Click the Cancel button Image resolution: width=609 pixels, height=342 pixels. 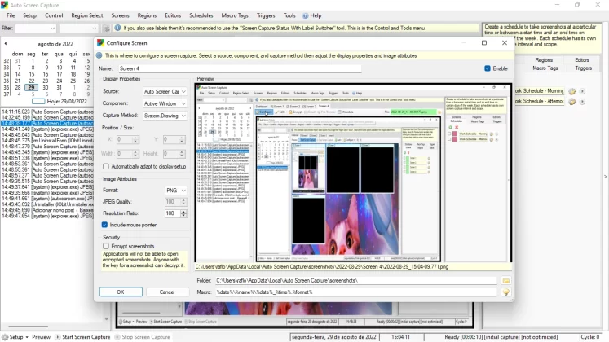pyautogui.click(x=167, y=292)
